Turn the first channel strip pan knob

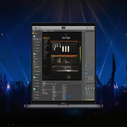86,81
